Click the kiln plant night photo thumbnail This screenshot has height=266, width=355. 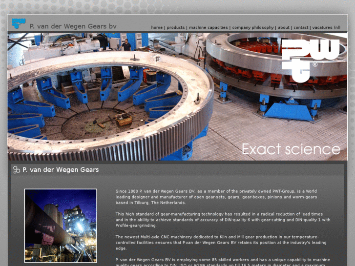pyautogui.click(x=61, y=225)
